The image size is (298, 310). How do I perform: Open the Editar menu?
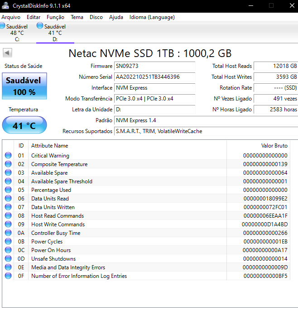(x=34, y=17)
